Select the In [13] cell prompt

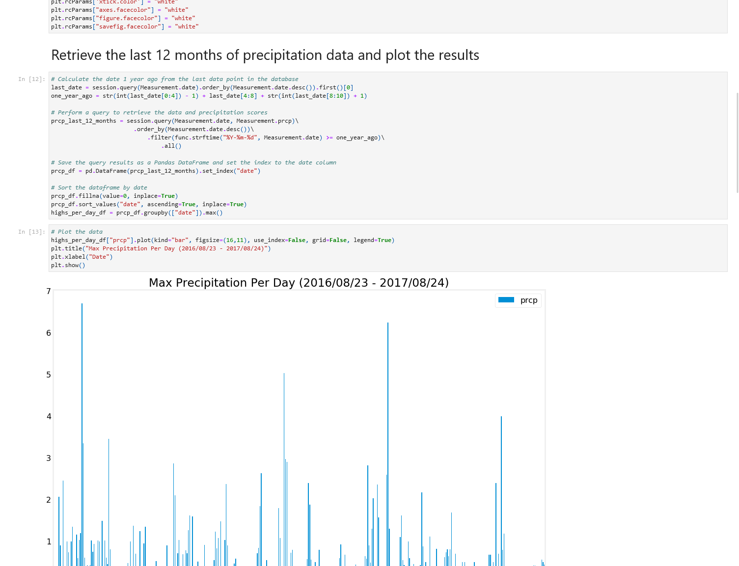(31, 232)
